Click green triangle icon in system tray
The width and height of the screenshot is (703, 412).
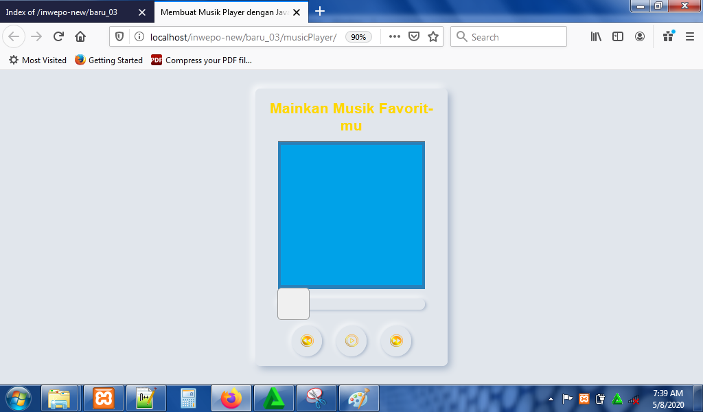pos(617,399)
